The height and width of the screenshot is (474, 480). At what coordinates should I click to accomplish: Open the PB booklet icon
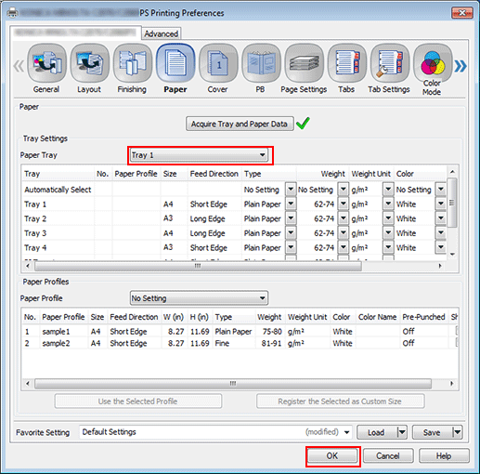tap(261, 63)
